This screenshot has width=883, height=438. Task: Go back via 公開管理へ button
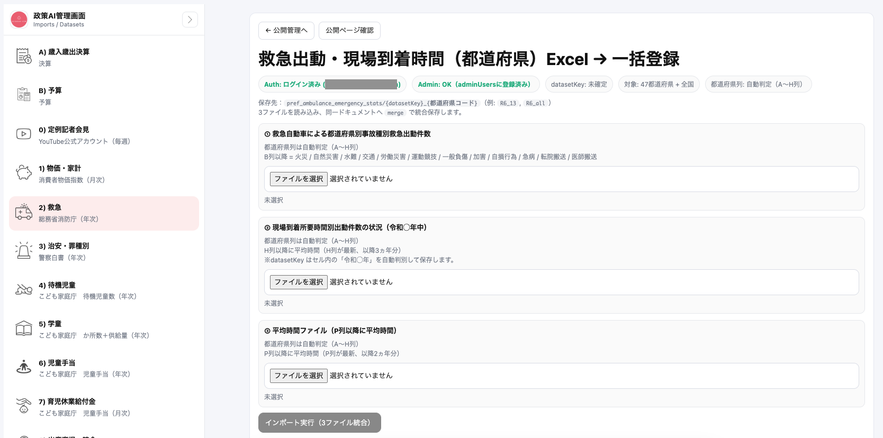click(x=286, y=31)
